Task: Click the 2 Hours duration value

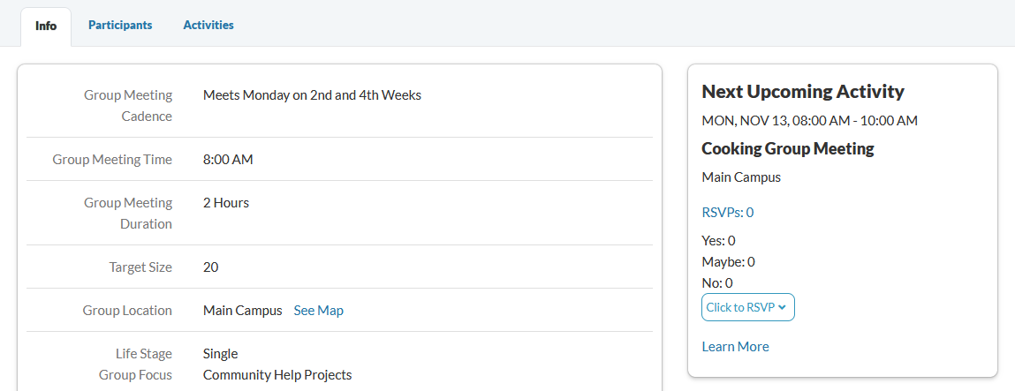Action: [x=226, y=203]
